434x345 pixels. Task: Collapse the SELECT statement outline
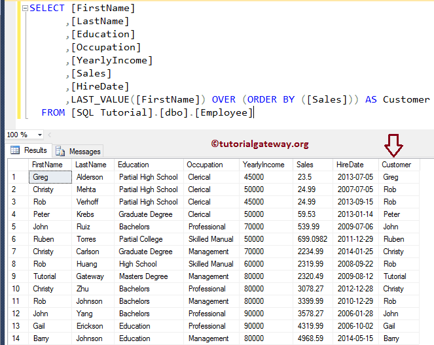25,8
